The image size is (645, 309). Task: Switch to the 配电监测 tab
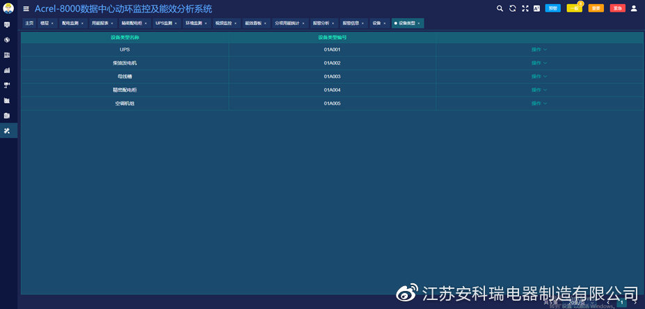tap(70, 23)
